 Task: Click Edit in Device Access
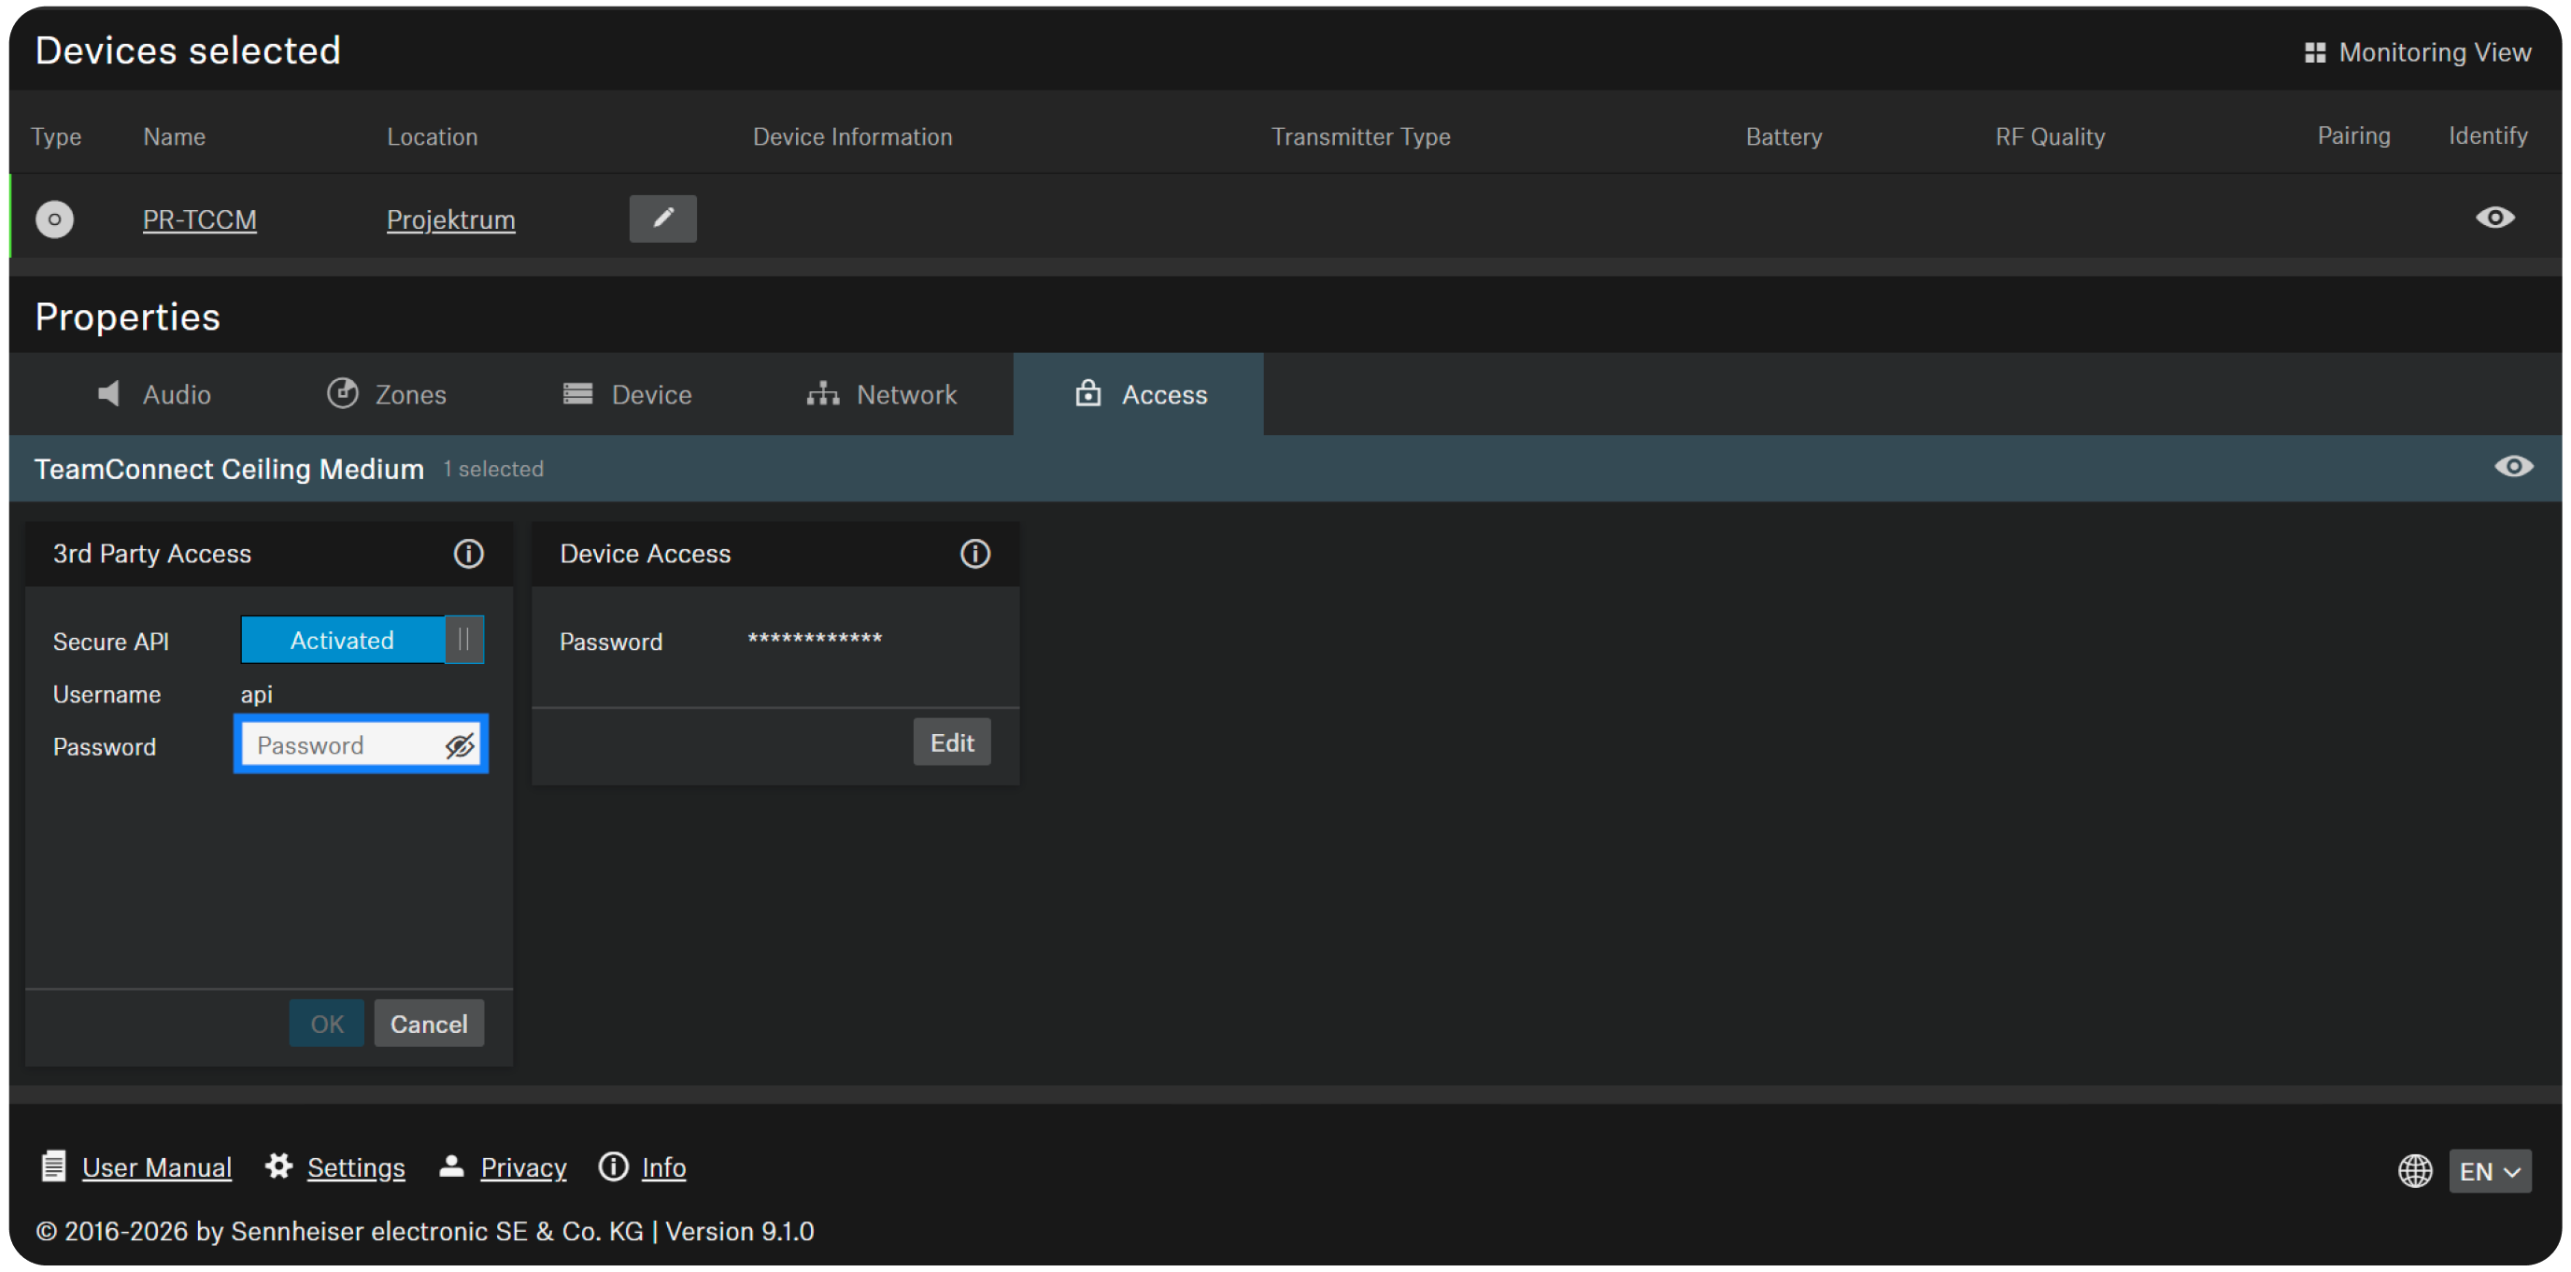click(x=951, y=743)
